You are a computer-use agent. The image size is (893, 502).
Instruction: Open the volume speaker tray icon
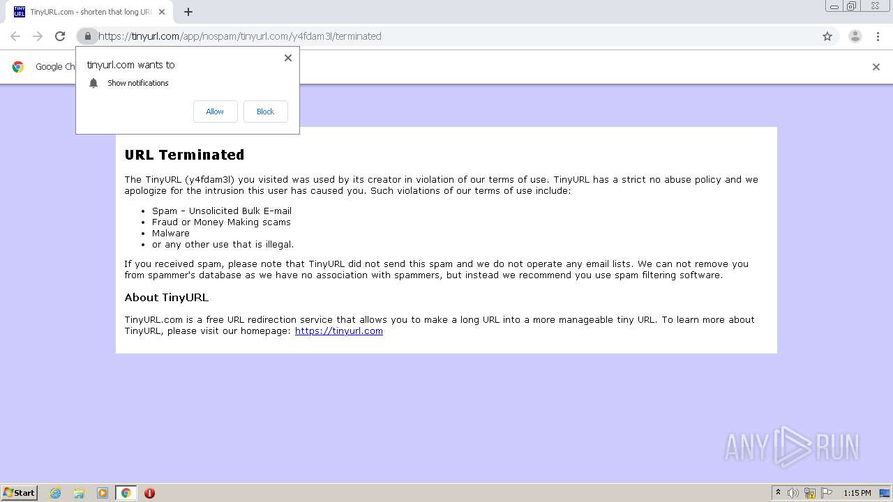click(x=793, y=493)
